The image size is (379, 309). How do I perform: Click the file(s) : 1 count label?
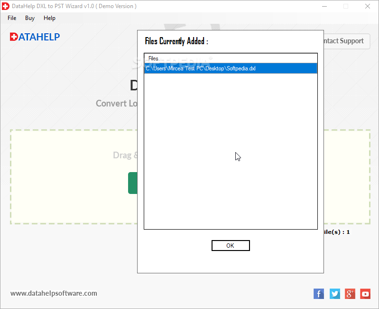point(337,232)
